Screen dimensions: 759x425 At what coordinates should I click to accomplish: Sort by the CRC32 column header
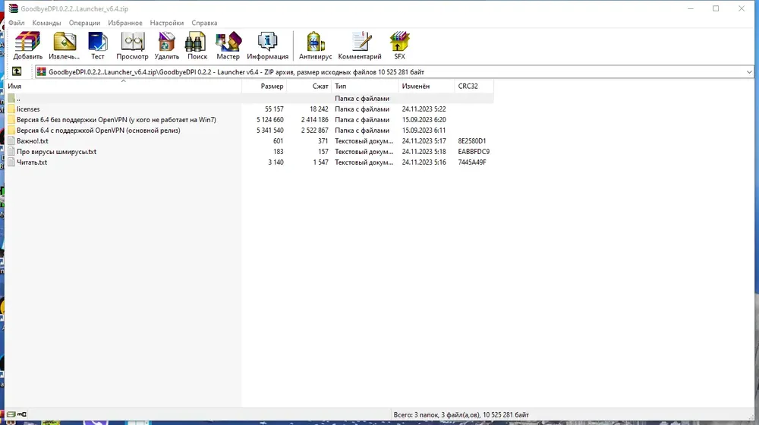[x=474, y=87]
